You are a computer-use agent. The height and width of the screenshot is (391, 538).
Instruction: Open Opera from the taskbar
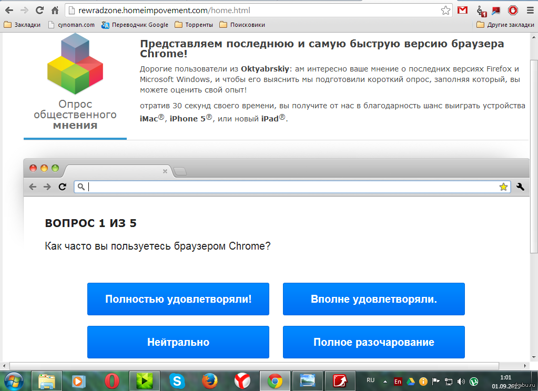pos(111,380)
